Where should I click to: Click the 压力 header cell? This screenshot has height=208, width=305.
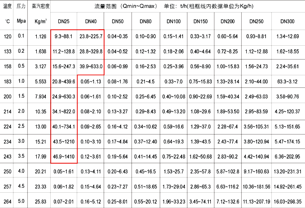[21, 8]
